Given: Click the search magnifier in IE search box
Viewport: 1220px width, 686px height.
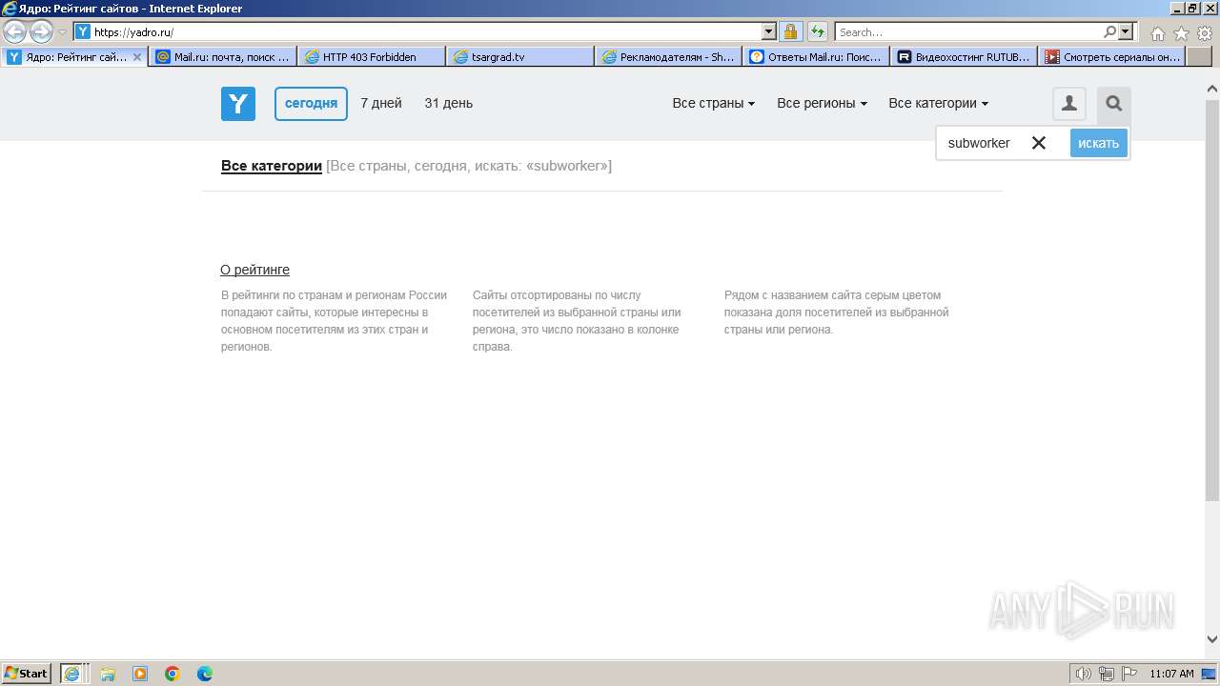Looking at the screenshot, I should coord(1109,31).
